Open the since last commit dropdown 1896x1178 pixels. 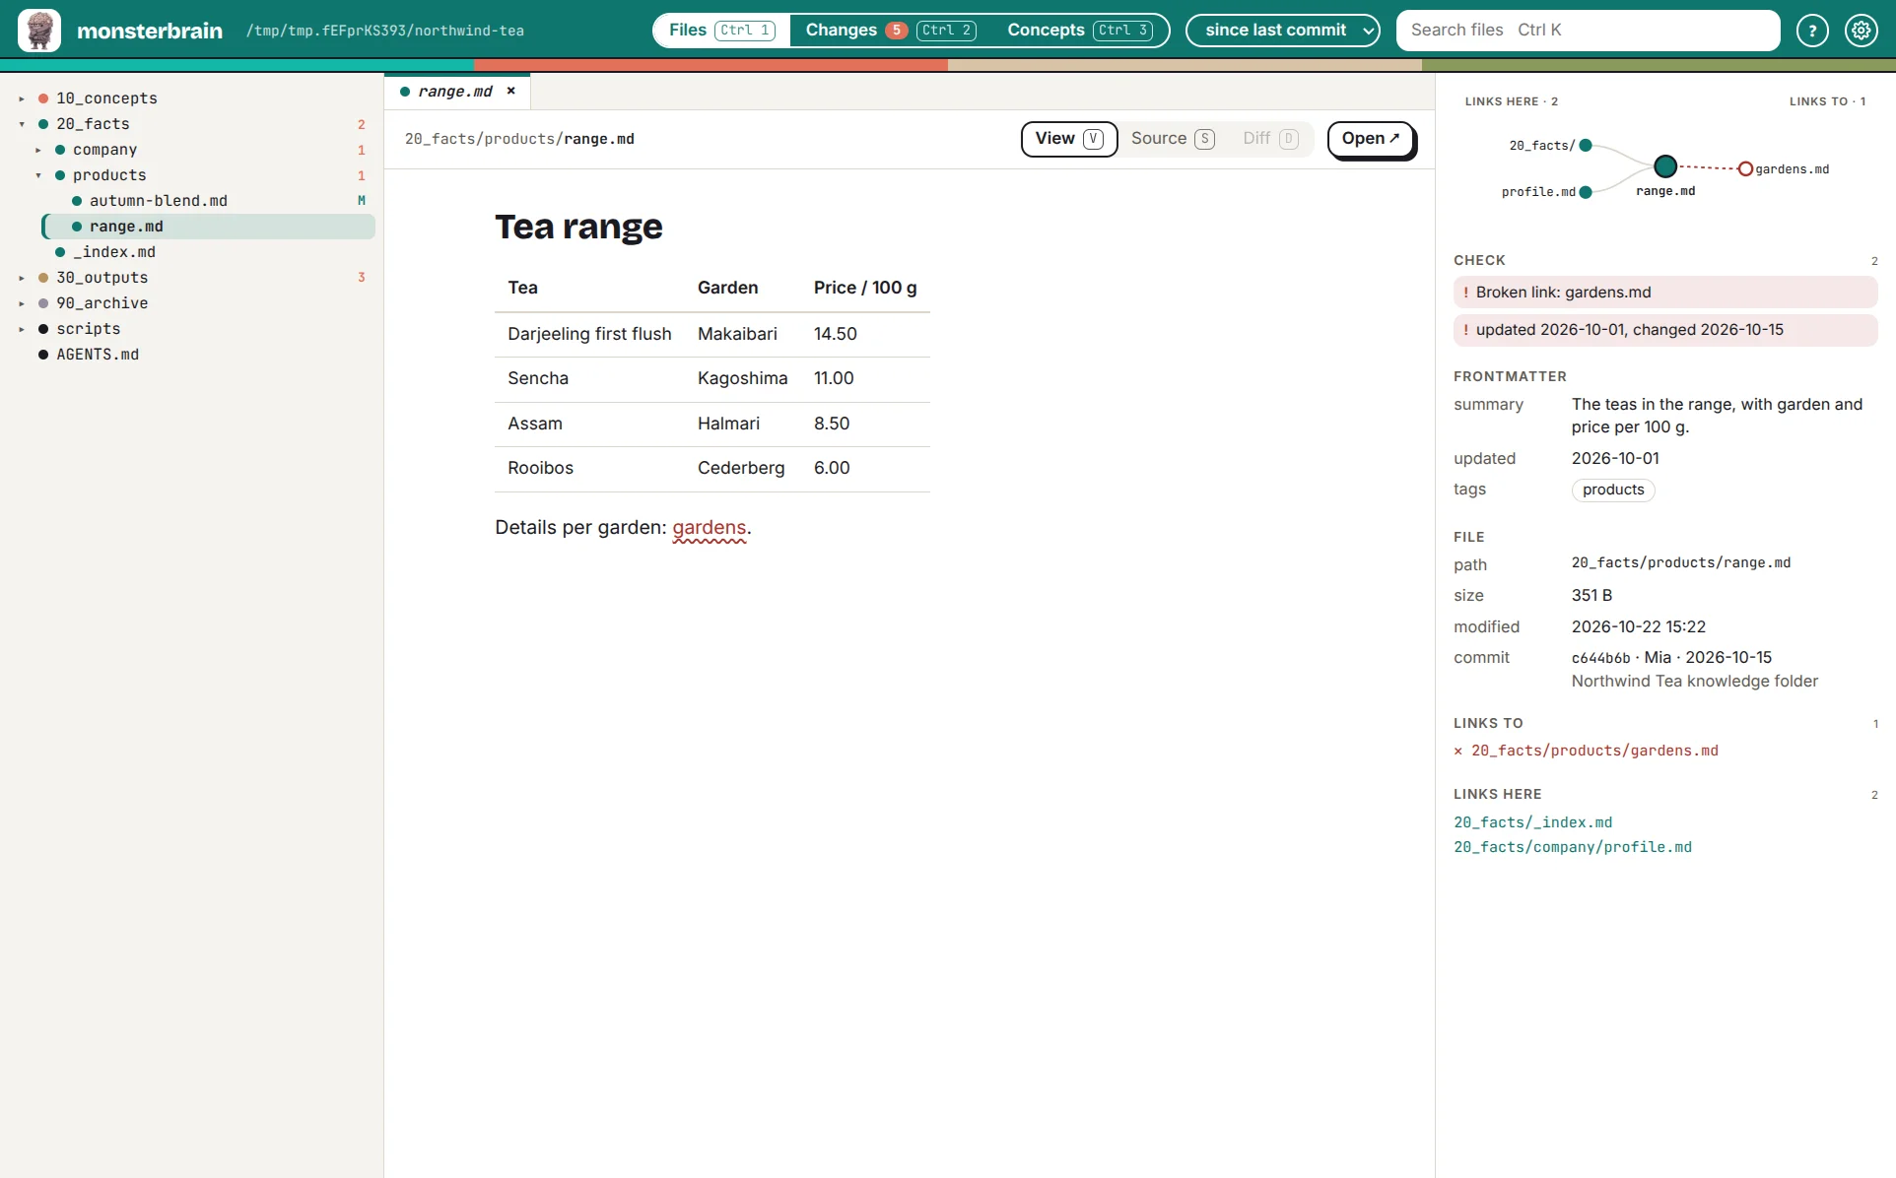[x=1282, y=31]
